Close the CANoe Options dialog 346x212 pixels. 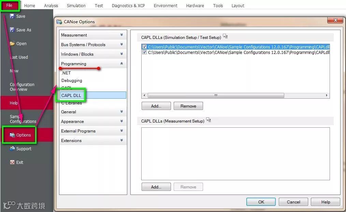coord(335,20)
